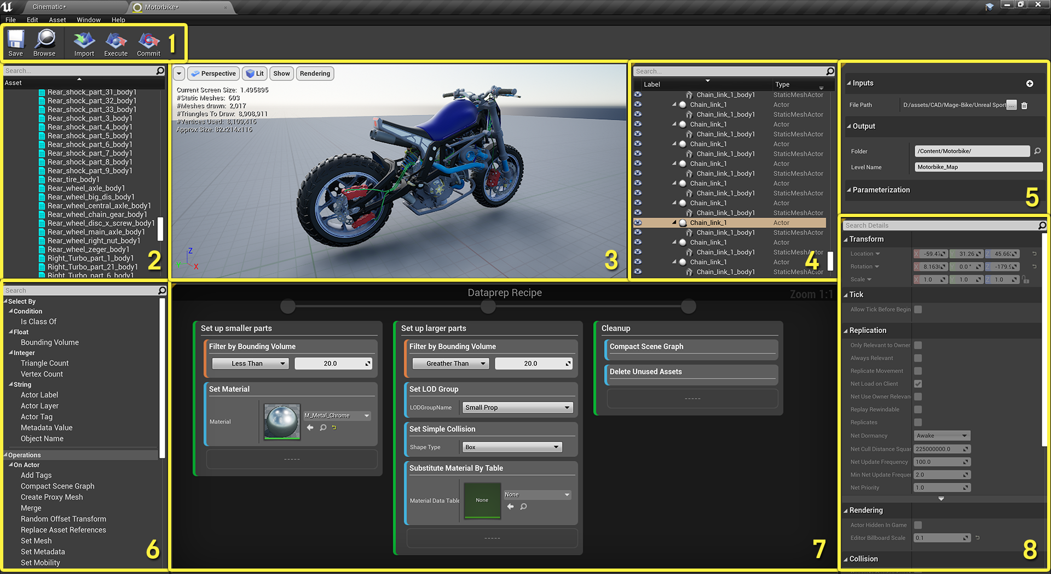Uncheck Net Load on Client

pos(918,384)
